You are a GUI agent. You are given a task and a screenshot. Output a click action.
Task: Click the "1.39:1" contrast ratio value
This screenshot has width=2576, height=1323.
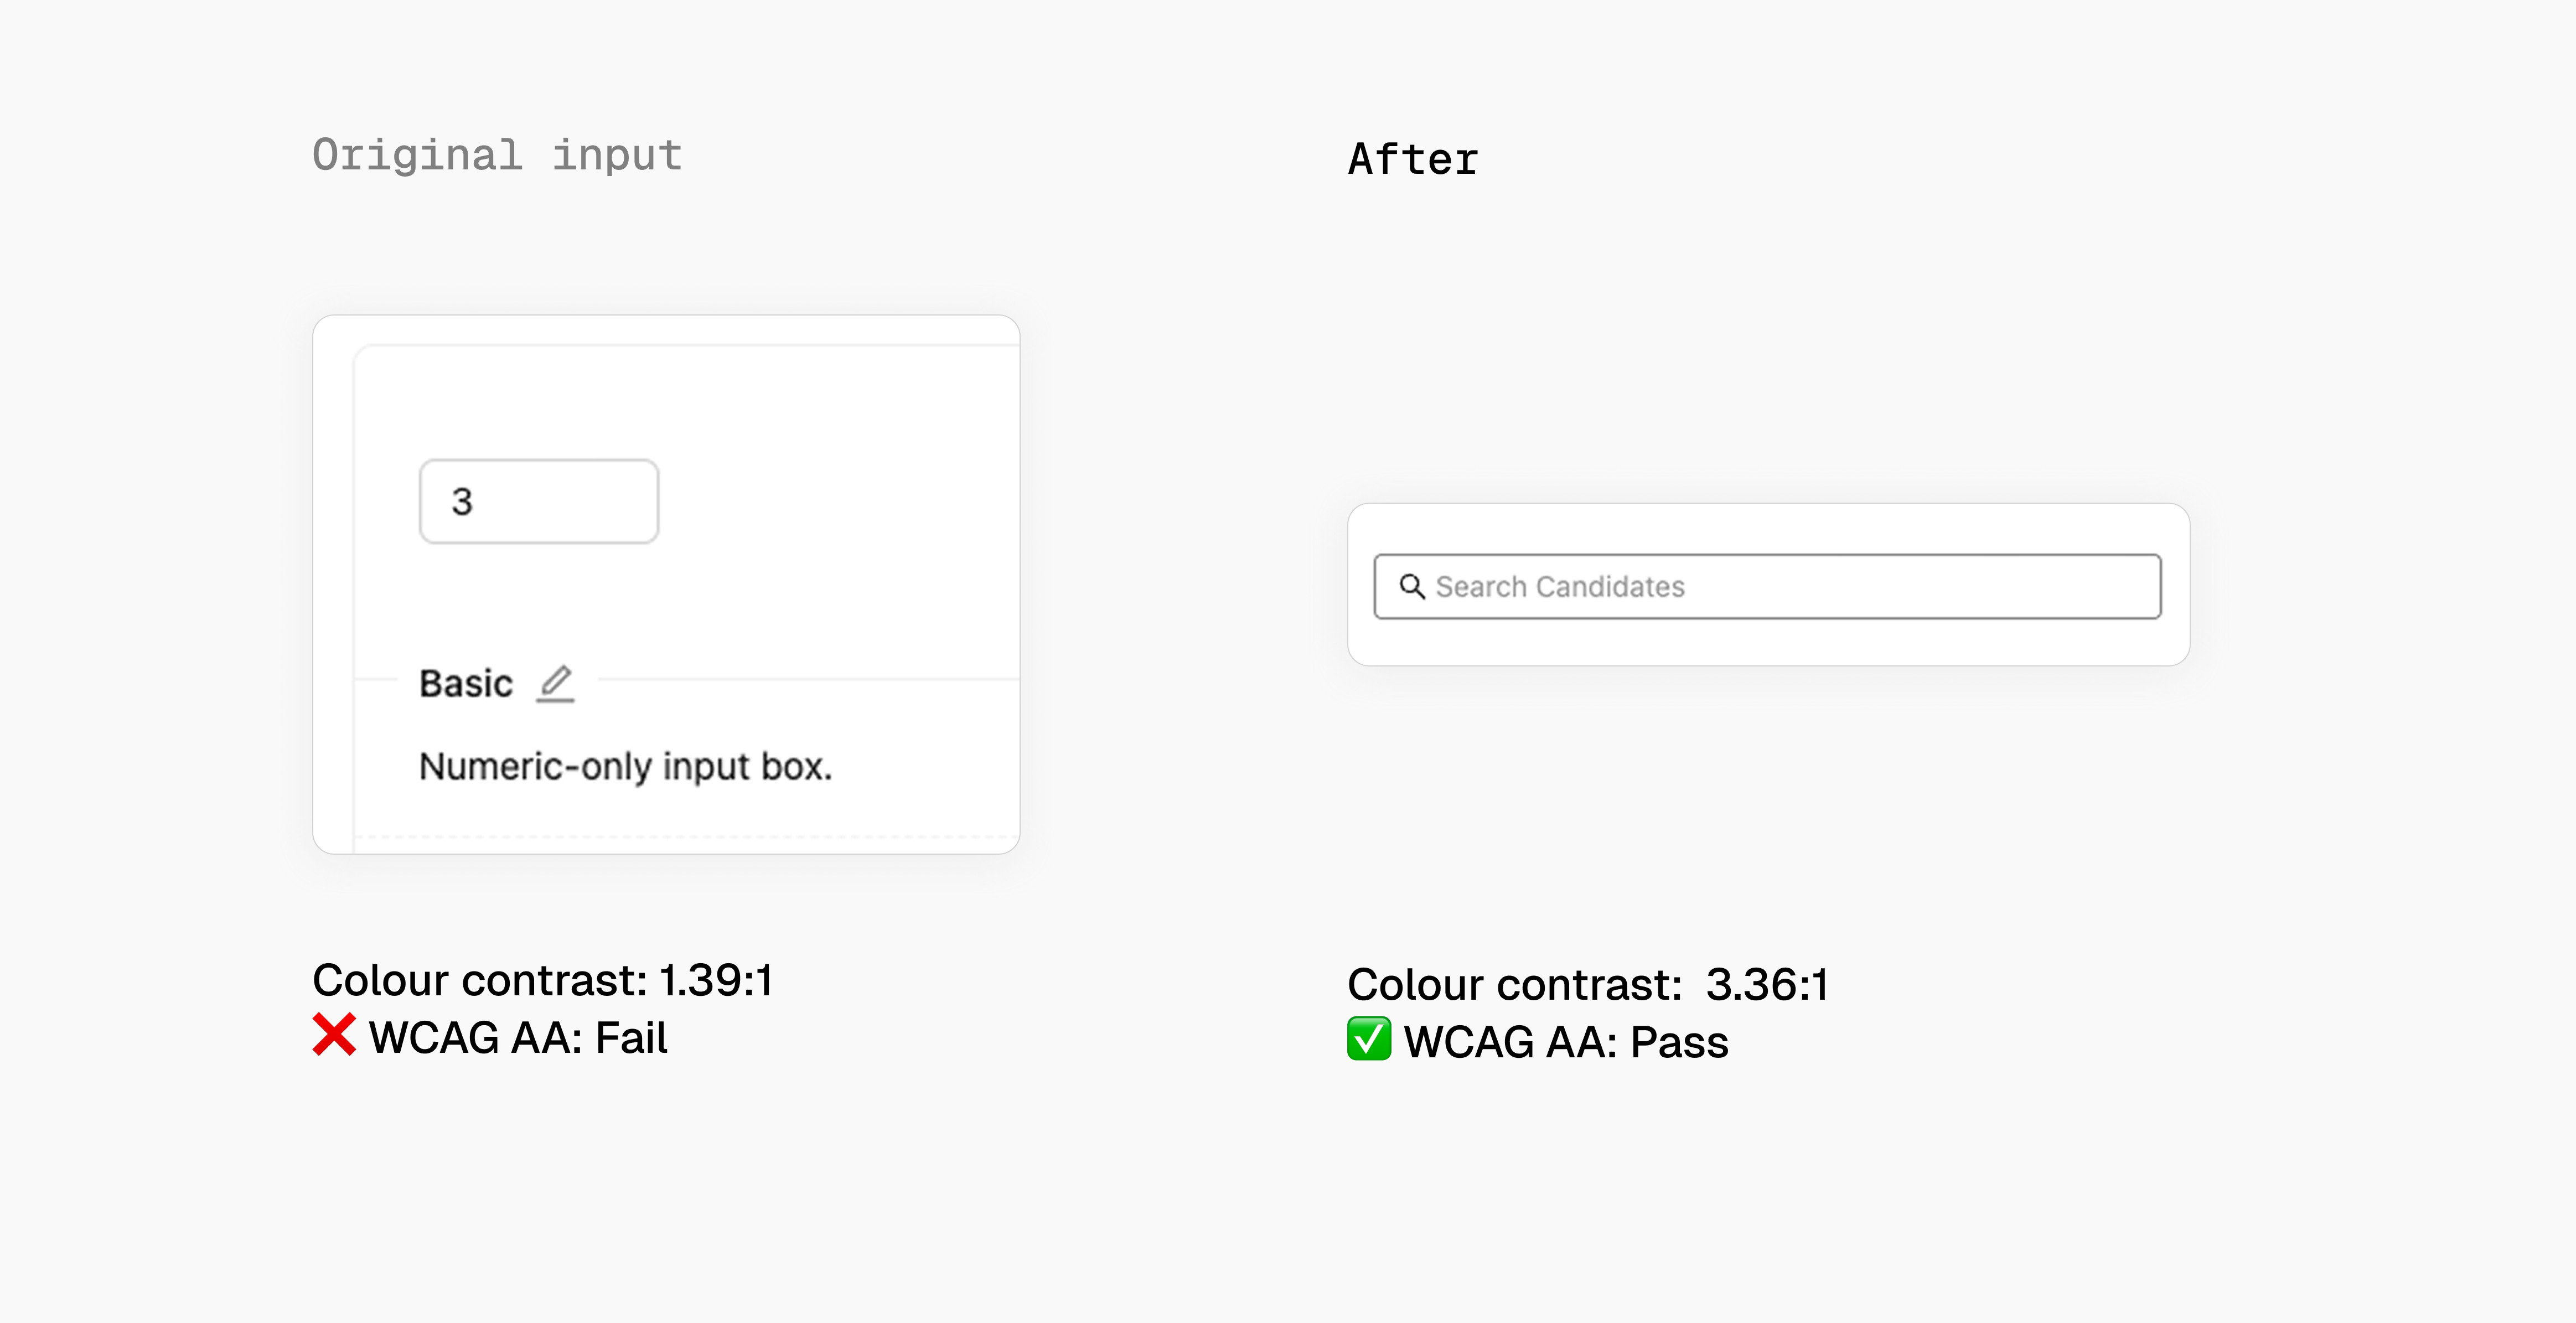(x=716, y=980)
